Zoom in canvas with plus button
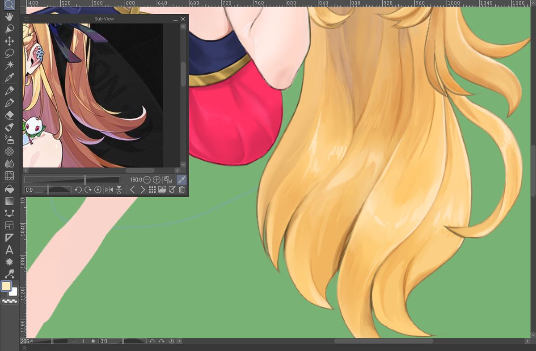The width and height of the screenshot is (536, 351). tap(83, 341)
